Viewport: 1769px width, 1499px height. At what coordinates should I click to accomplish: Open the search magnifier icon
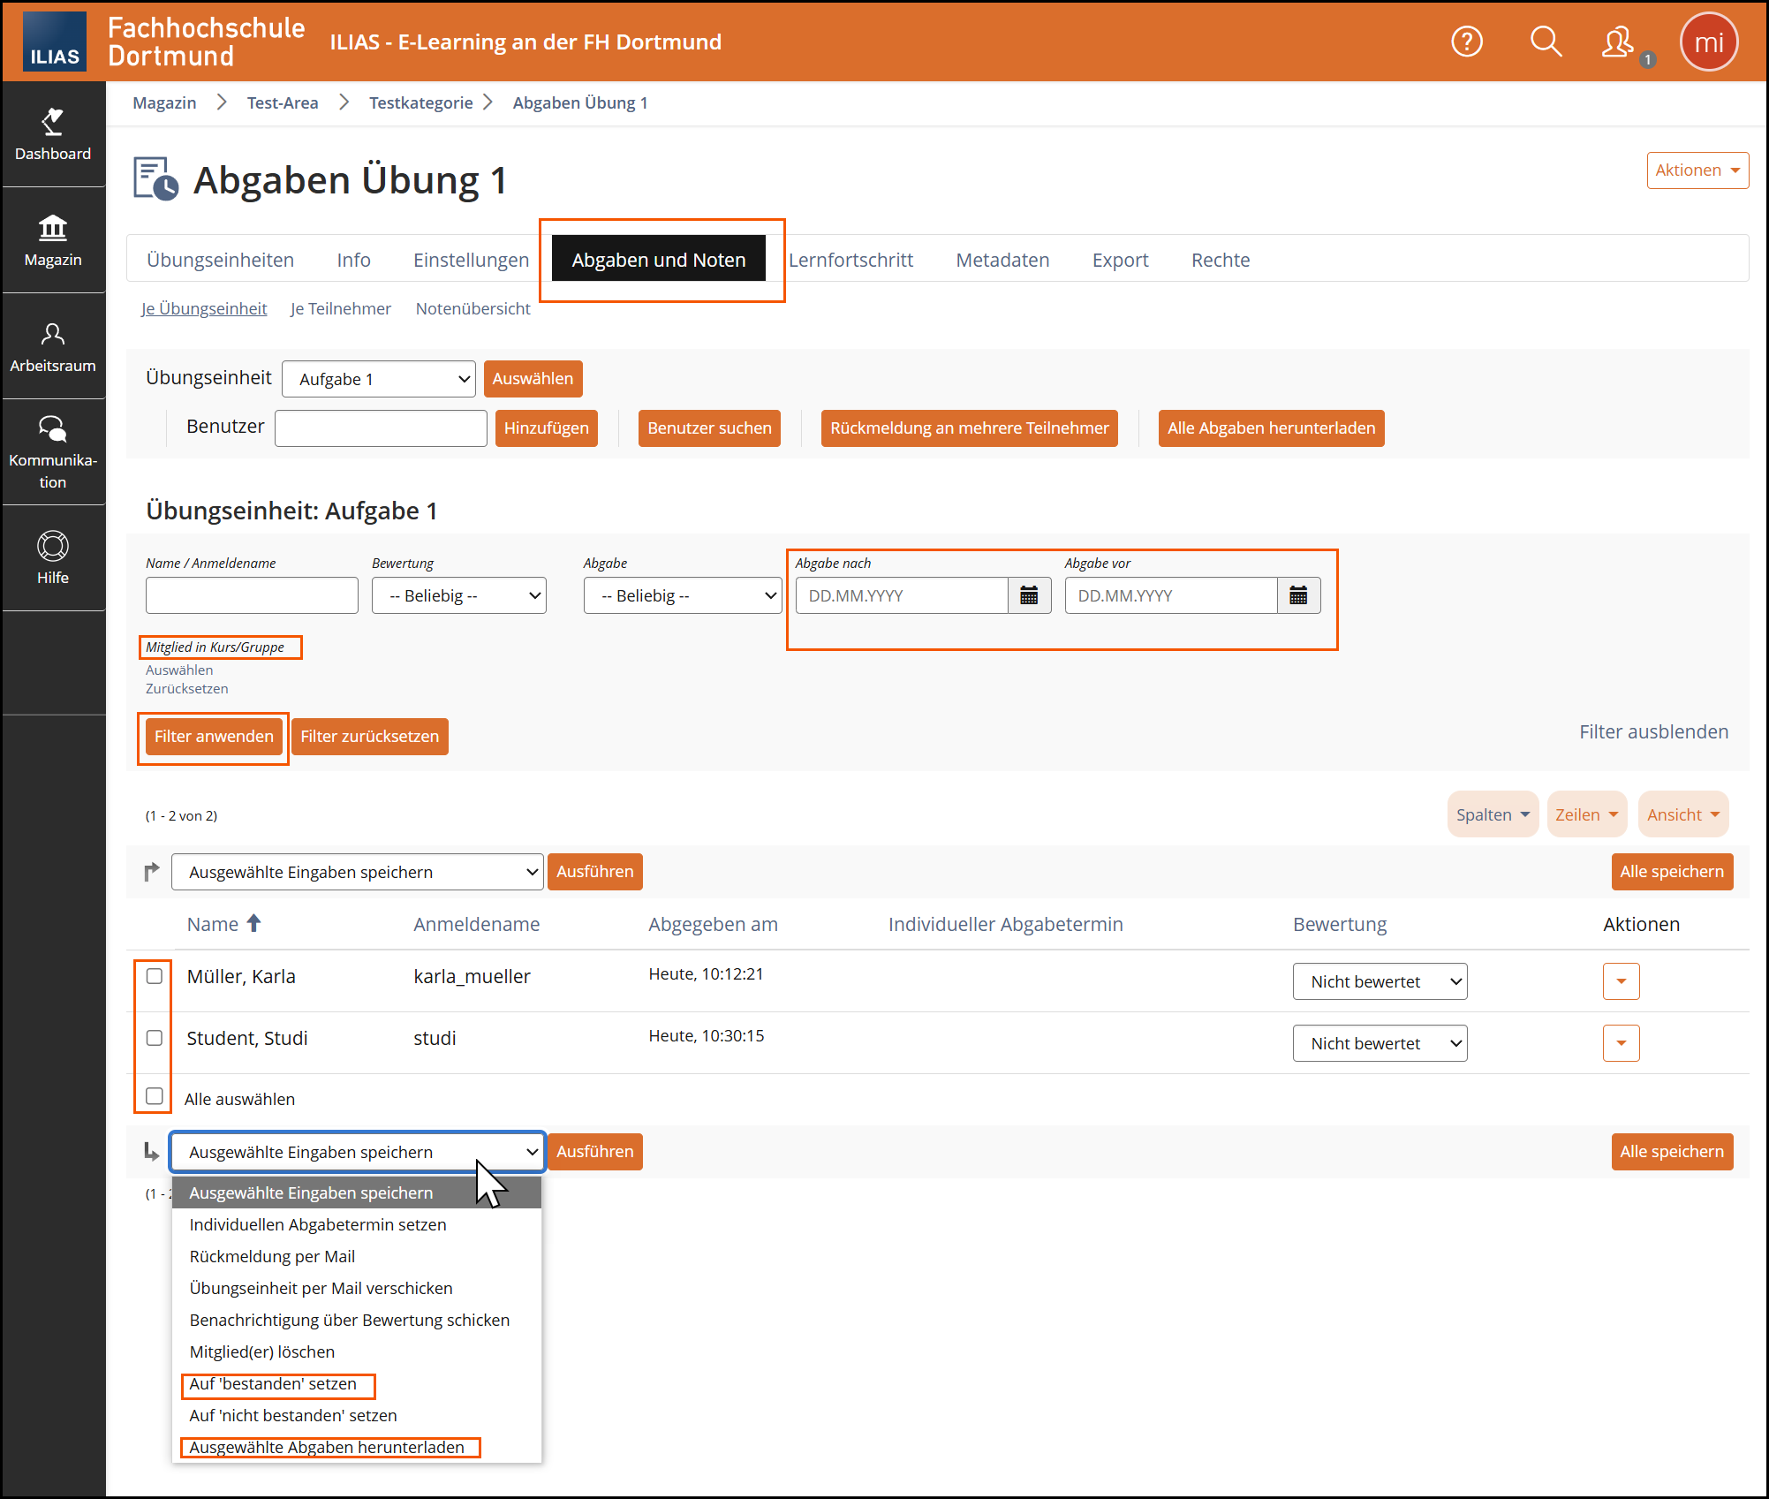coord(1546,42)
